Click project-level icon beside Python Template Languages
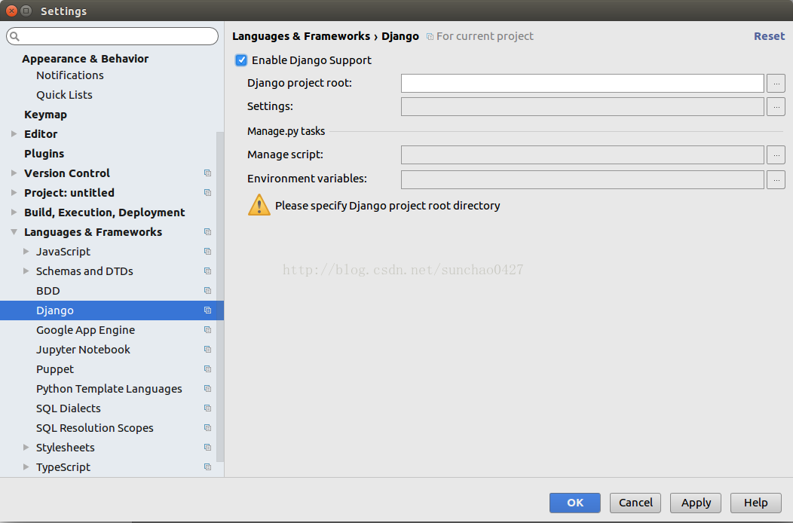 207,388
